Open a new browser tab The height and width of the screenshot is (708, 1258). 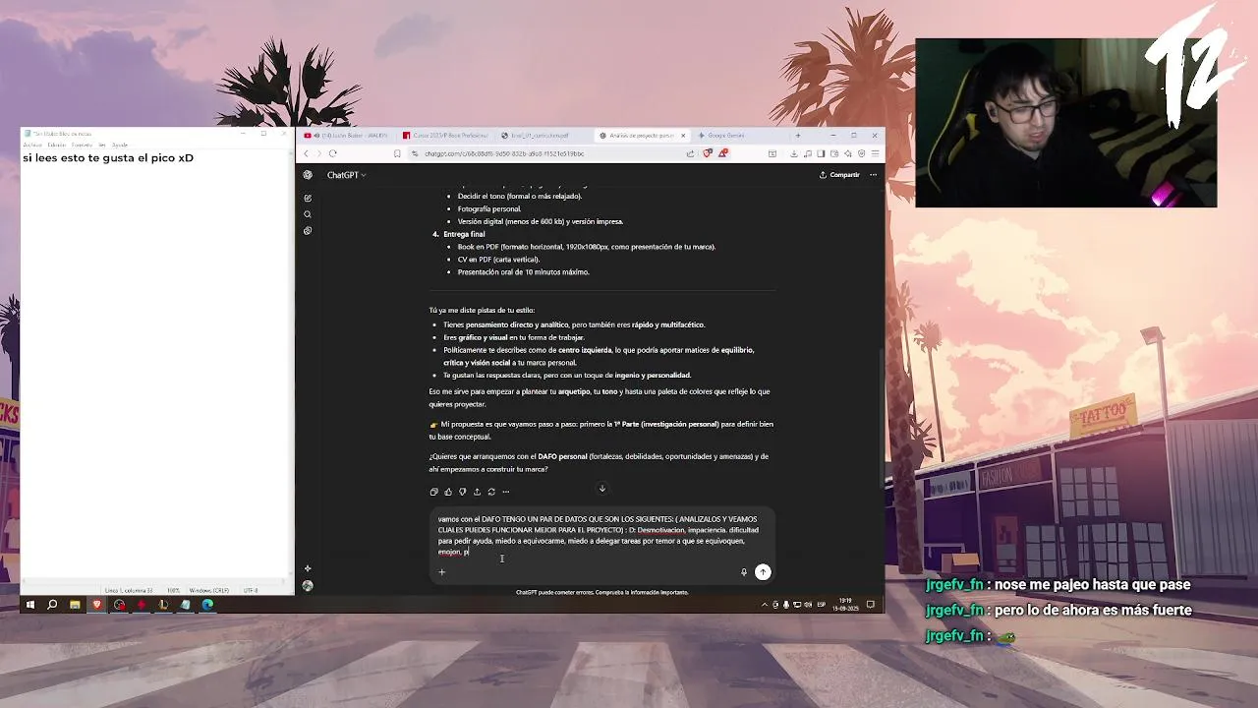798,136
